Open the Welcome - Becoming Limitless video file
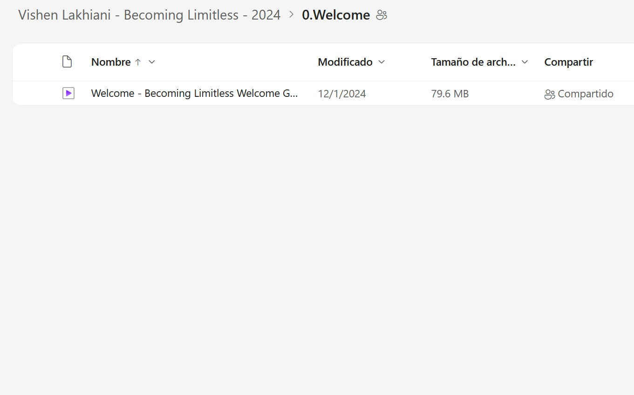This screenshot has height=395, width=634. [x=194, y=94]
